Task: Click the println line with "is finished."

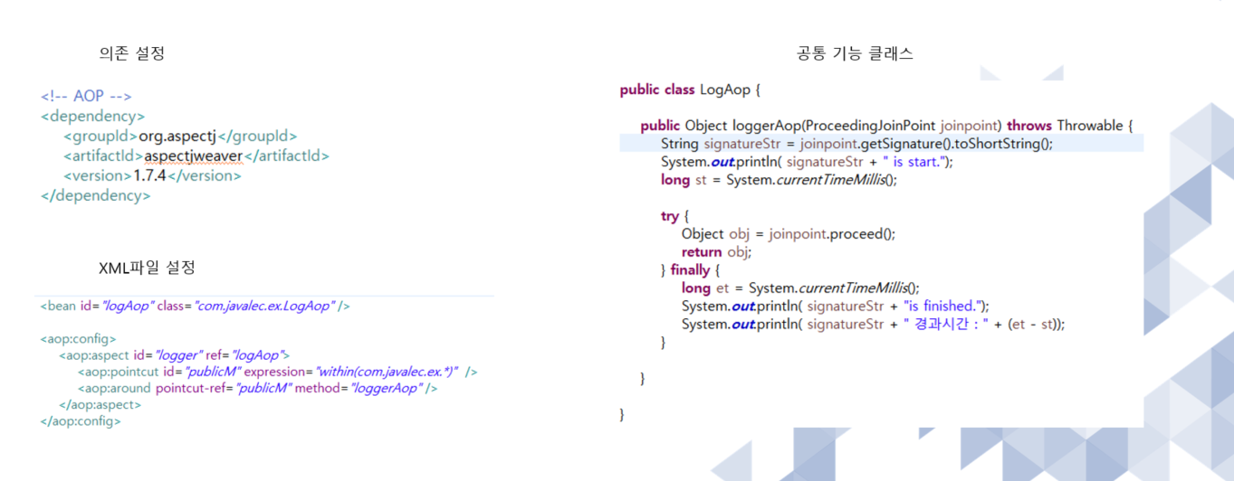Action: click(x=836, y=307)
